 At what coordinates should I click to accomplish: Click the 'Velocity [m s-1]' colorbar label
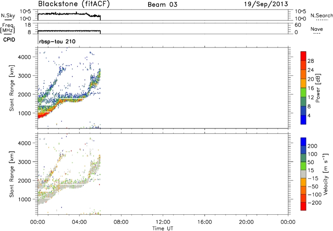326,174
